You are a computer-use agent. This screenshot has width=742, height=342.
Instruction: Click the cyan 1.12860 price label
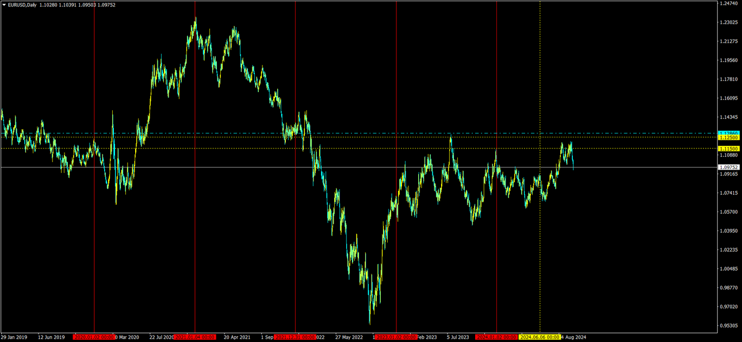728,133
